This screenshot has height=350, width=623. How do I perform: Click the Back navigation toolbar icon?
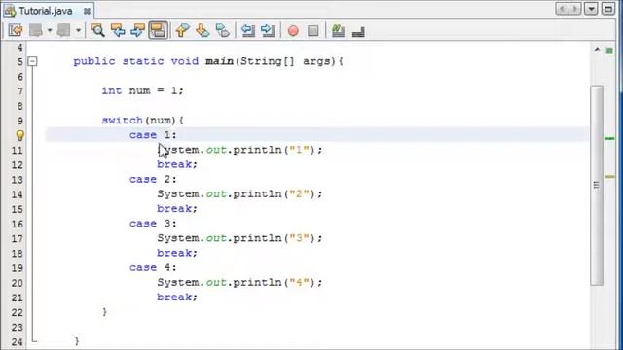tap(36, 30)
